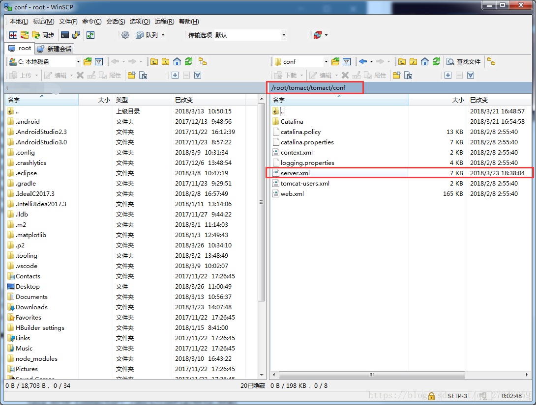This screenshot has width=536, height=405.
Task: Open the Options (选项) menu
Action: pos(140,22)
